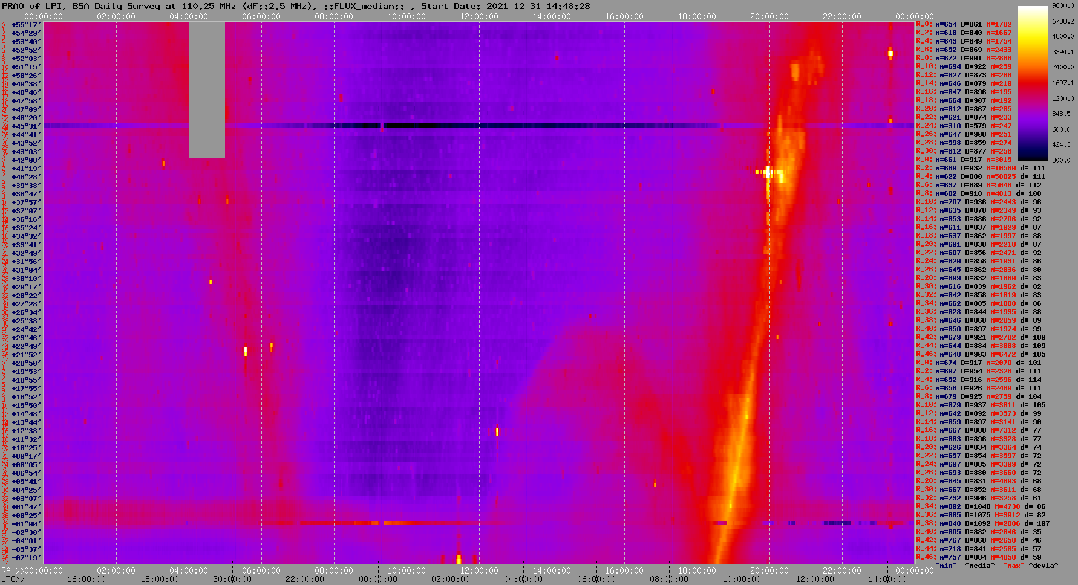1078x585 pixels.
Task: Click the stats row 'm=848 D=1092 M=2886'
Action: [983, 524]
